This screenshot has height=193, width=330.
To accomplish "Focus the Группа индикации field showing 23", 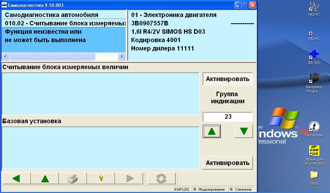I will point(228,117).
